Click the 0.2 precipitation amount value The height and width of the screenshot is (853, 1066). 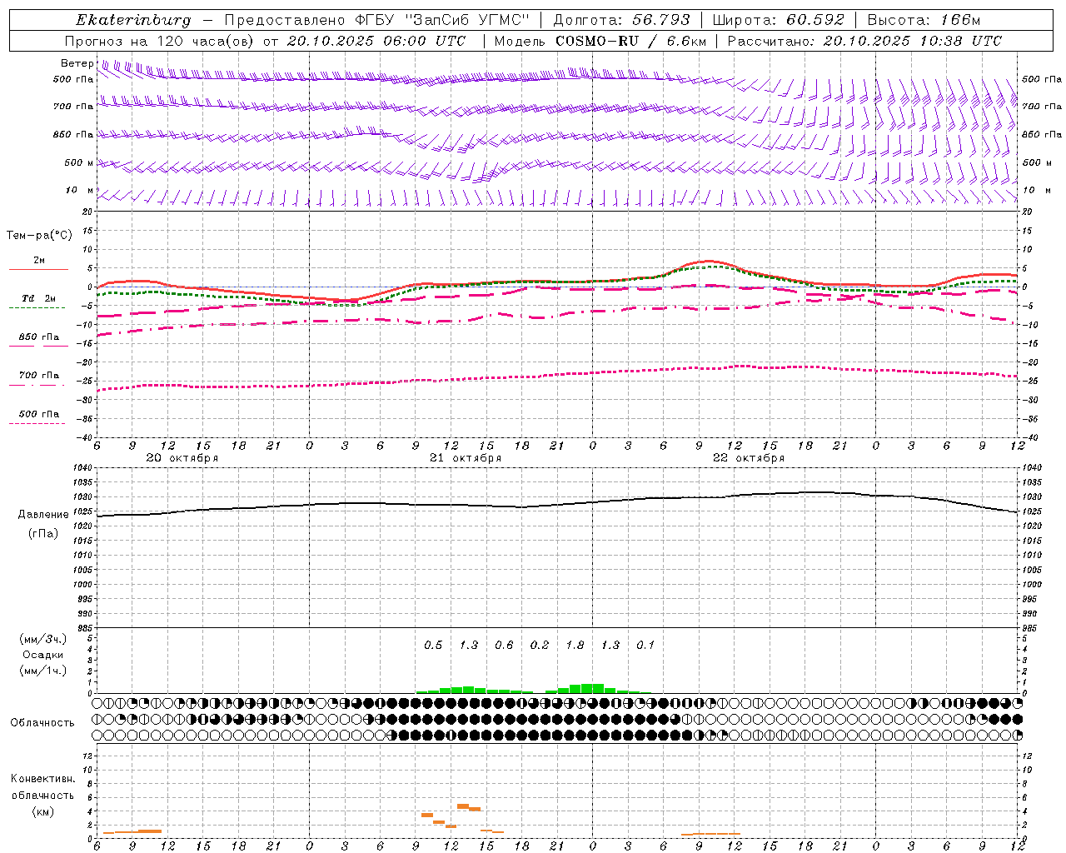click(x=540, y=646)
